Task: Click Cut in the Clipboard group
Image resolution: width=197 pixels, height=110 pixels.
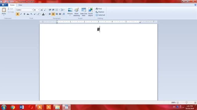Action: tap(10, 9)
